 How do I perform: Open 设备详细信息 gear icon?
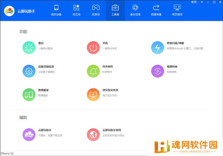(29, 71)
